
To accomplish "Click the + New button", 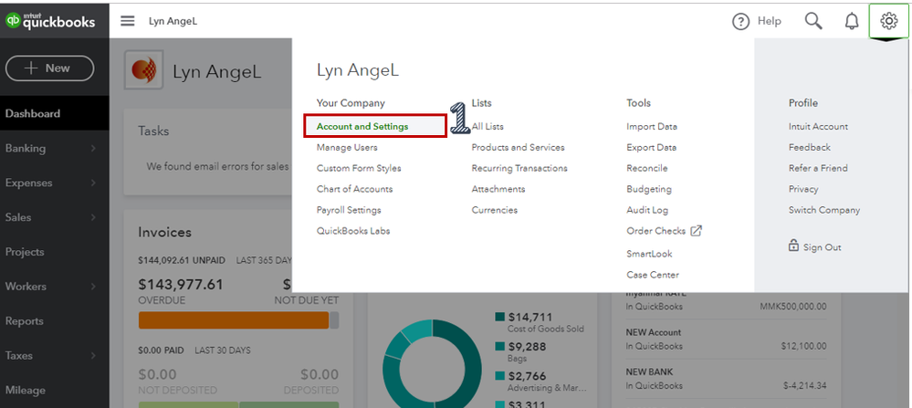I will tap(49, 68).
